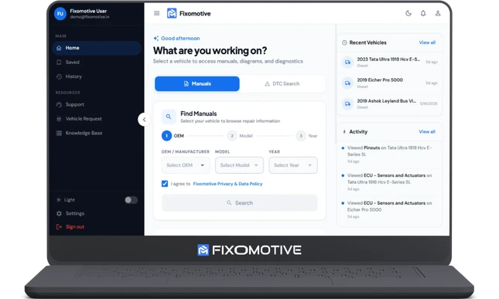The height and width of the screenshot is (299, 499).
Task: Open Fixomotive Privacy & Data Policy link
Action: point(228,184)
